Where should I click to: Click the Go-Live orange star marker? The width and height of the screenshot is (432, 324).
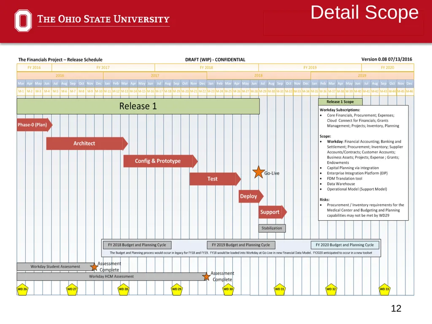(x=259, y=173)
